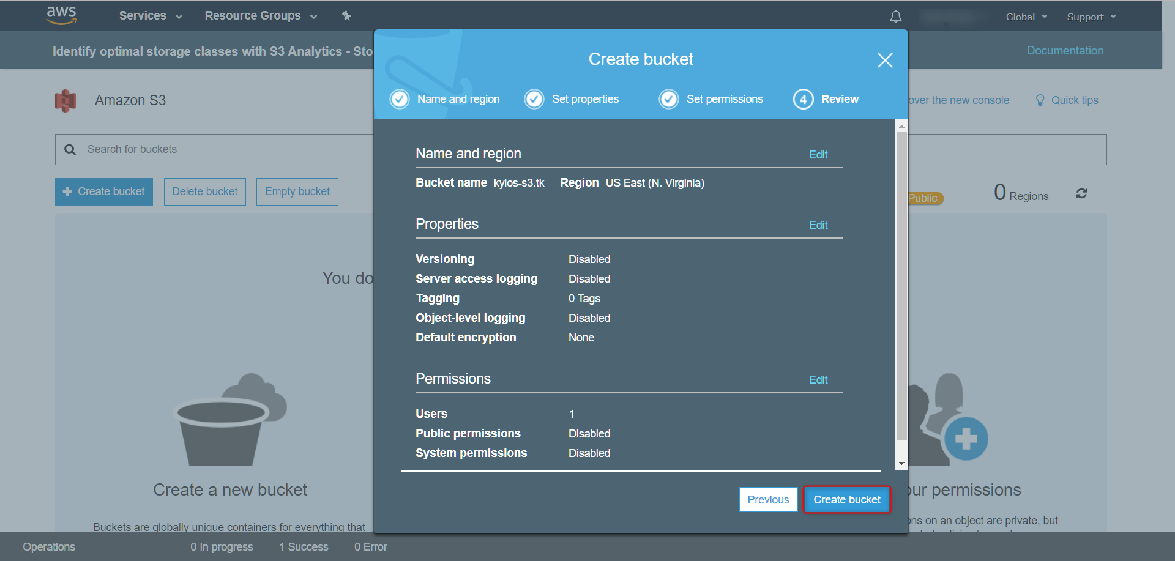Viewport: 1175px width, 561px height.
Task: Click the Public permissions label
Action: coord(468,434)
